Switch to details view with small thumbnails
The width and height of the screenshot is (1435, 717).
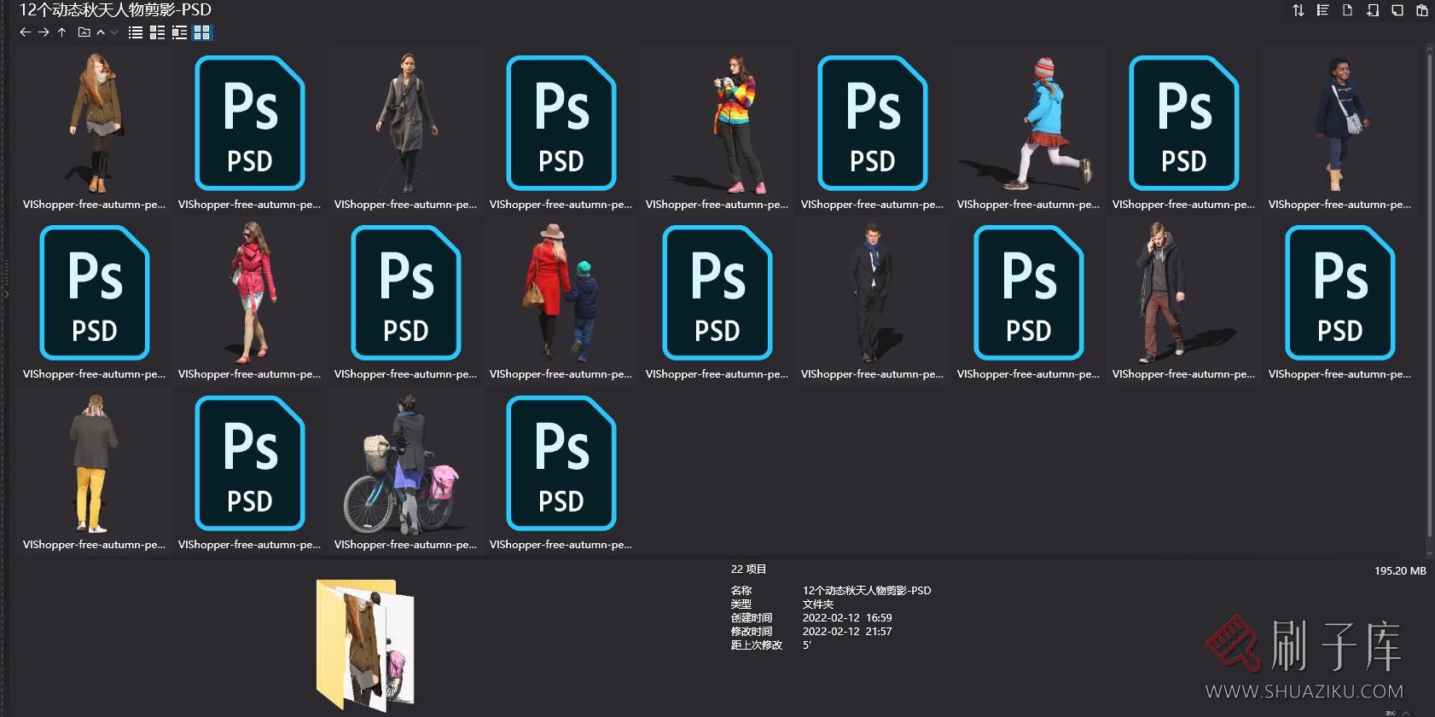tap(157, 32)
